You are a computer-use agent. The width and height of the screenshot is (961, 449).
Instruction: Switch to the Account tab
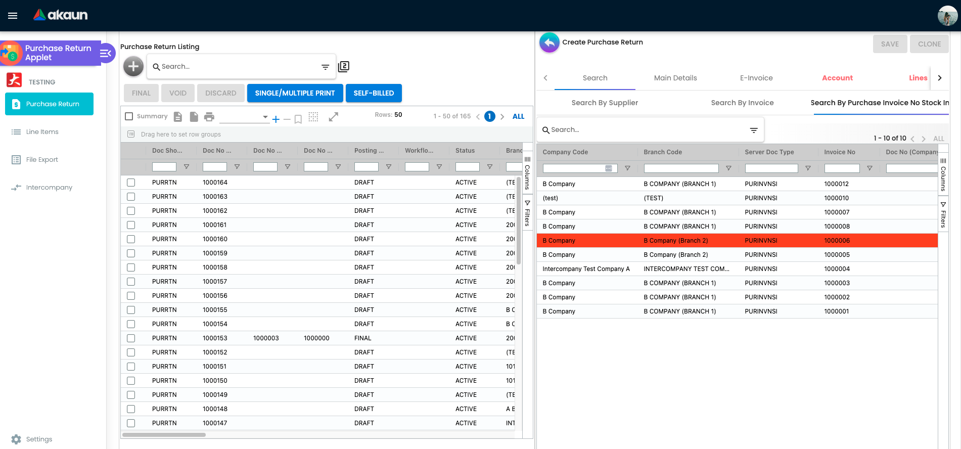(837, 78)
